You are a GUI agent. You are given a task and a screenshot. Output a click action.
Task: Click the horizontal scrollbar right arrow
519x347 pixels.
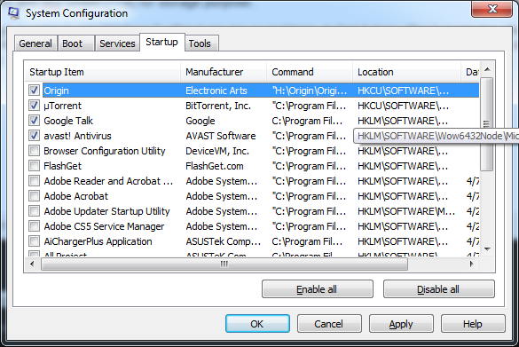coord(472,264)
